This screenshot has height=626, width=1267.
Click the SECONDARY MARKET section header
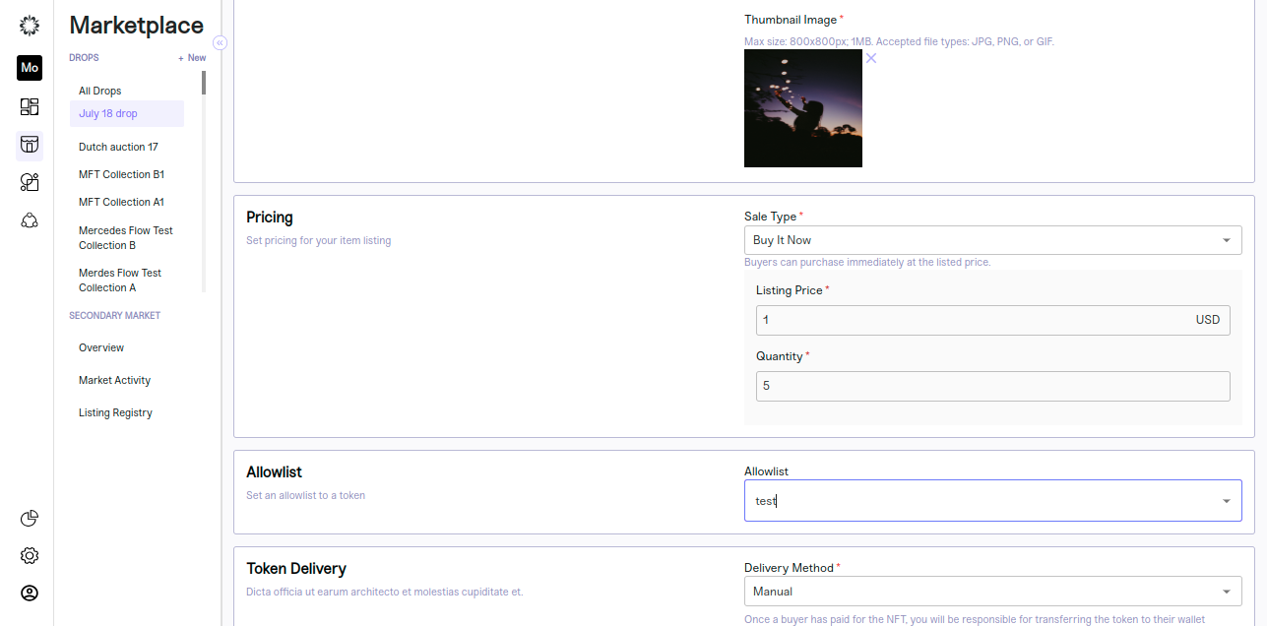click(x=115, y=316)
